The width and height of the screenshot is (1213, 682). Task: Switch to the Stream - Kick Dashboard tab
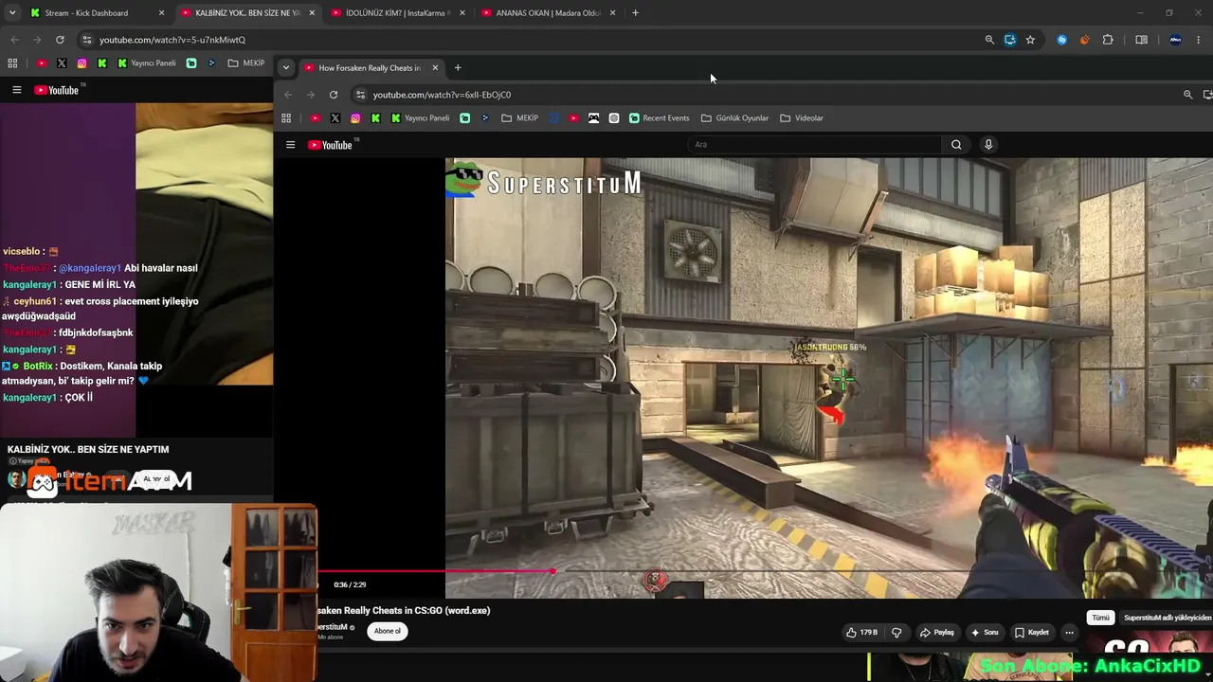click(97, 13)
